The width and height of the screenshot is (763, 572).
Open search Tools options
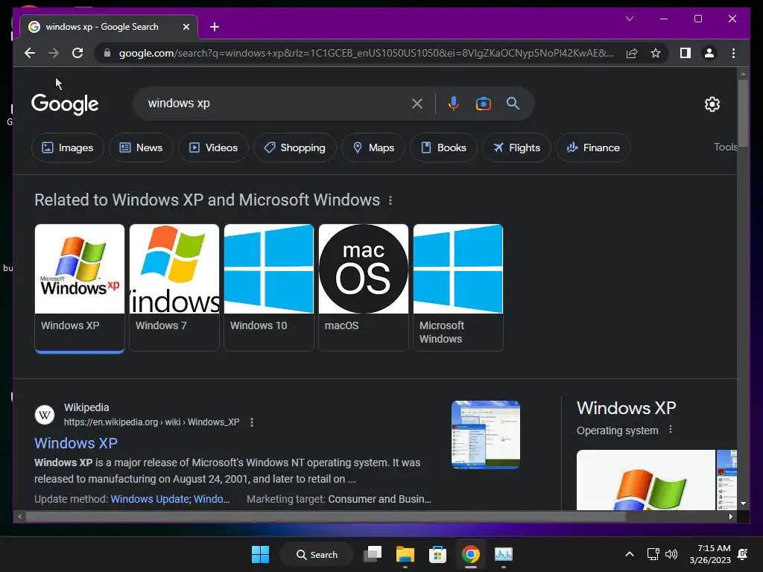tap(725, 147)
